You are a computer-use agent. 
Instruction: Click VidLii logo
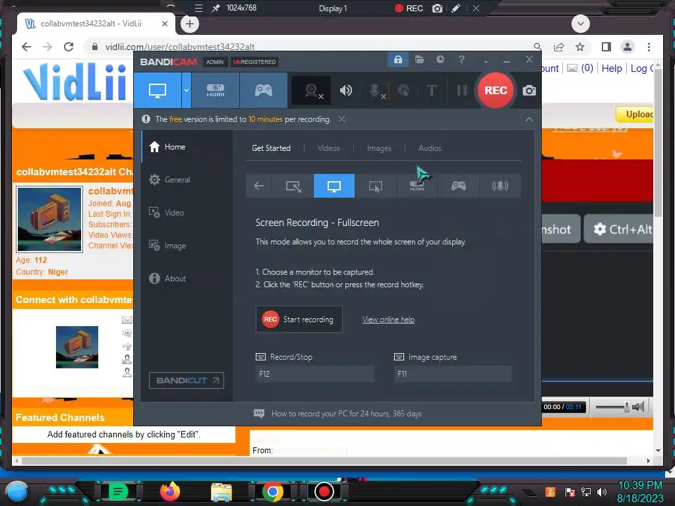tap(74, 81)
